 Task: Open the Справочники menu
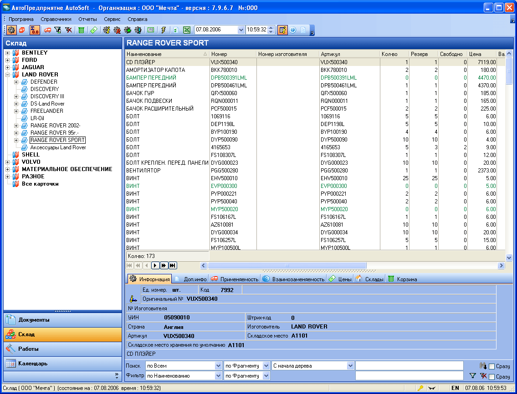pyautogui.click(x=56, y=19)
